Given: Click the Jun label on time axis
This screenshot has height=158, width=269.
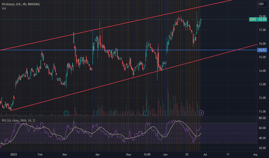Looking at the screenshot, I should 165,155.
